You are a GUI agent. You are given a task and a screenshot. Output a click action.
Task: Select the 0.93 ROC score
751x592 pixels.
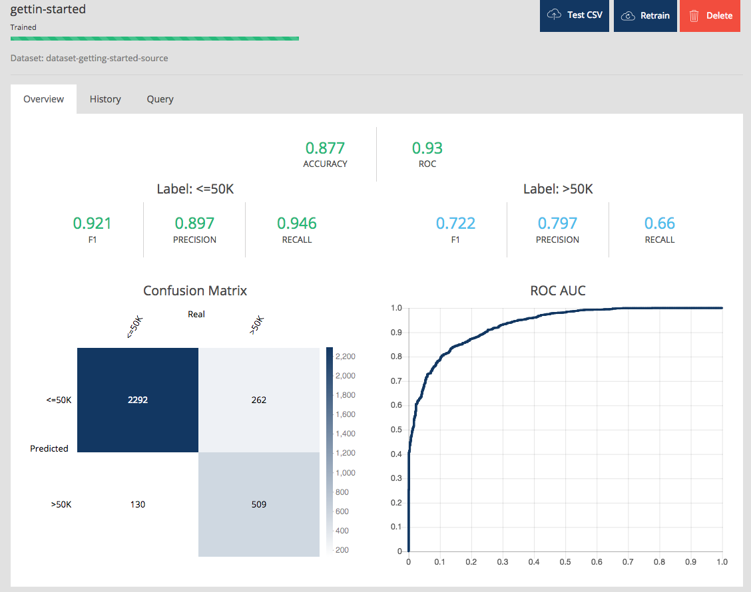427,148
